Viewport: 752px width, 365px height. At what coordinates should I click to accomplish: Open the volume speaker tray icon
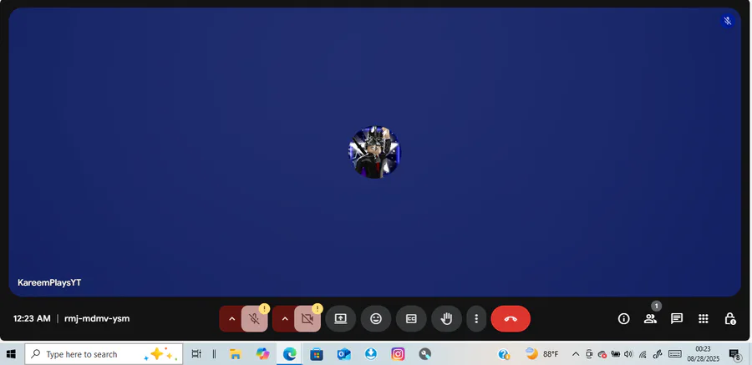click(x=628, y=354)
